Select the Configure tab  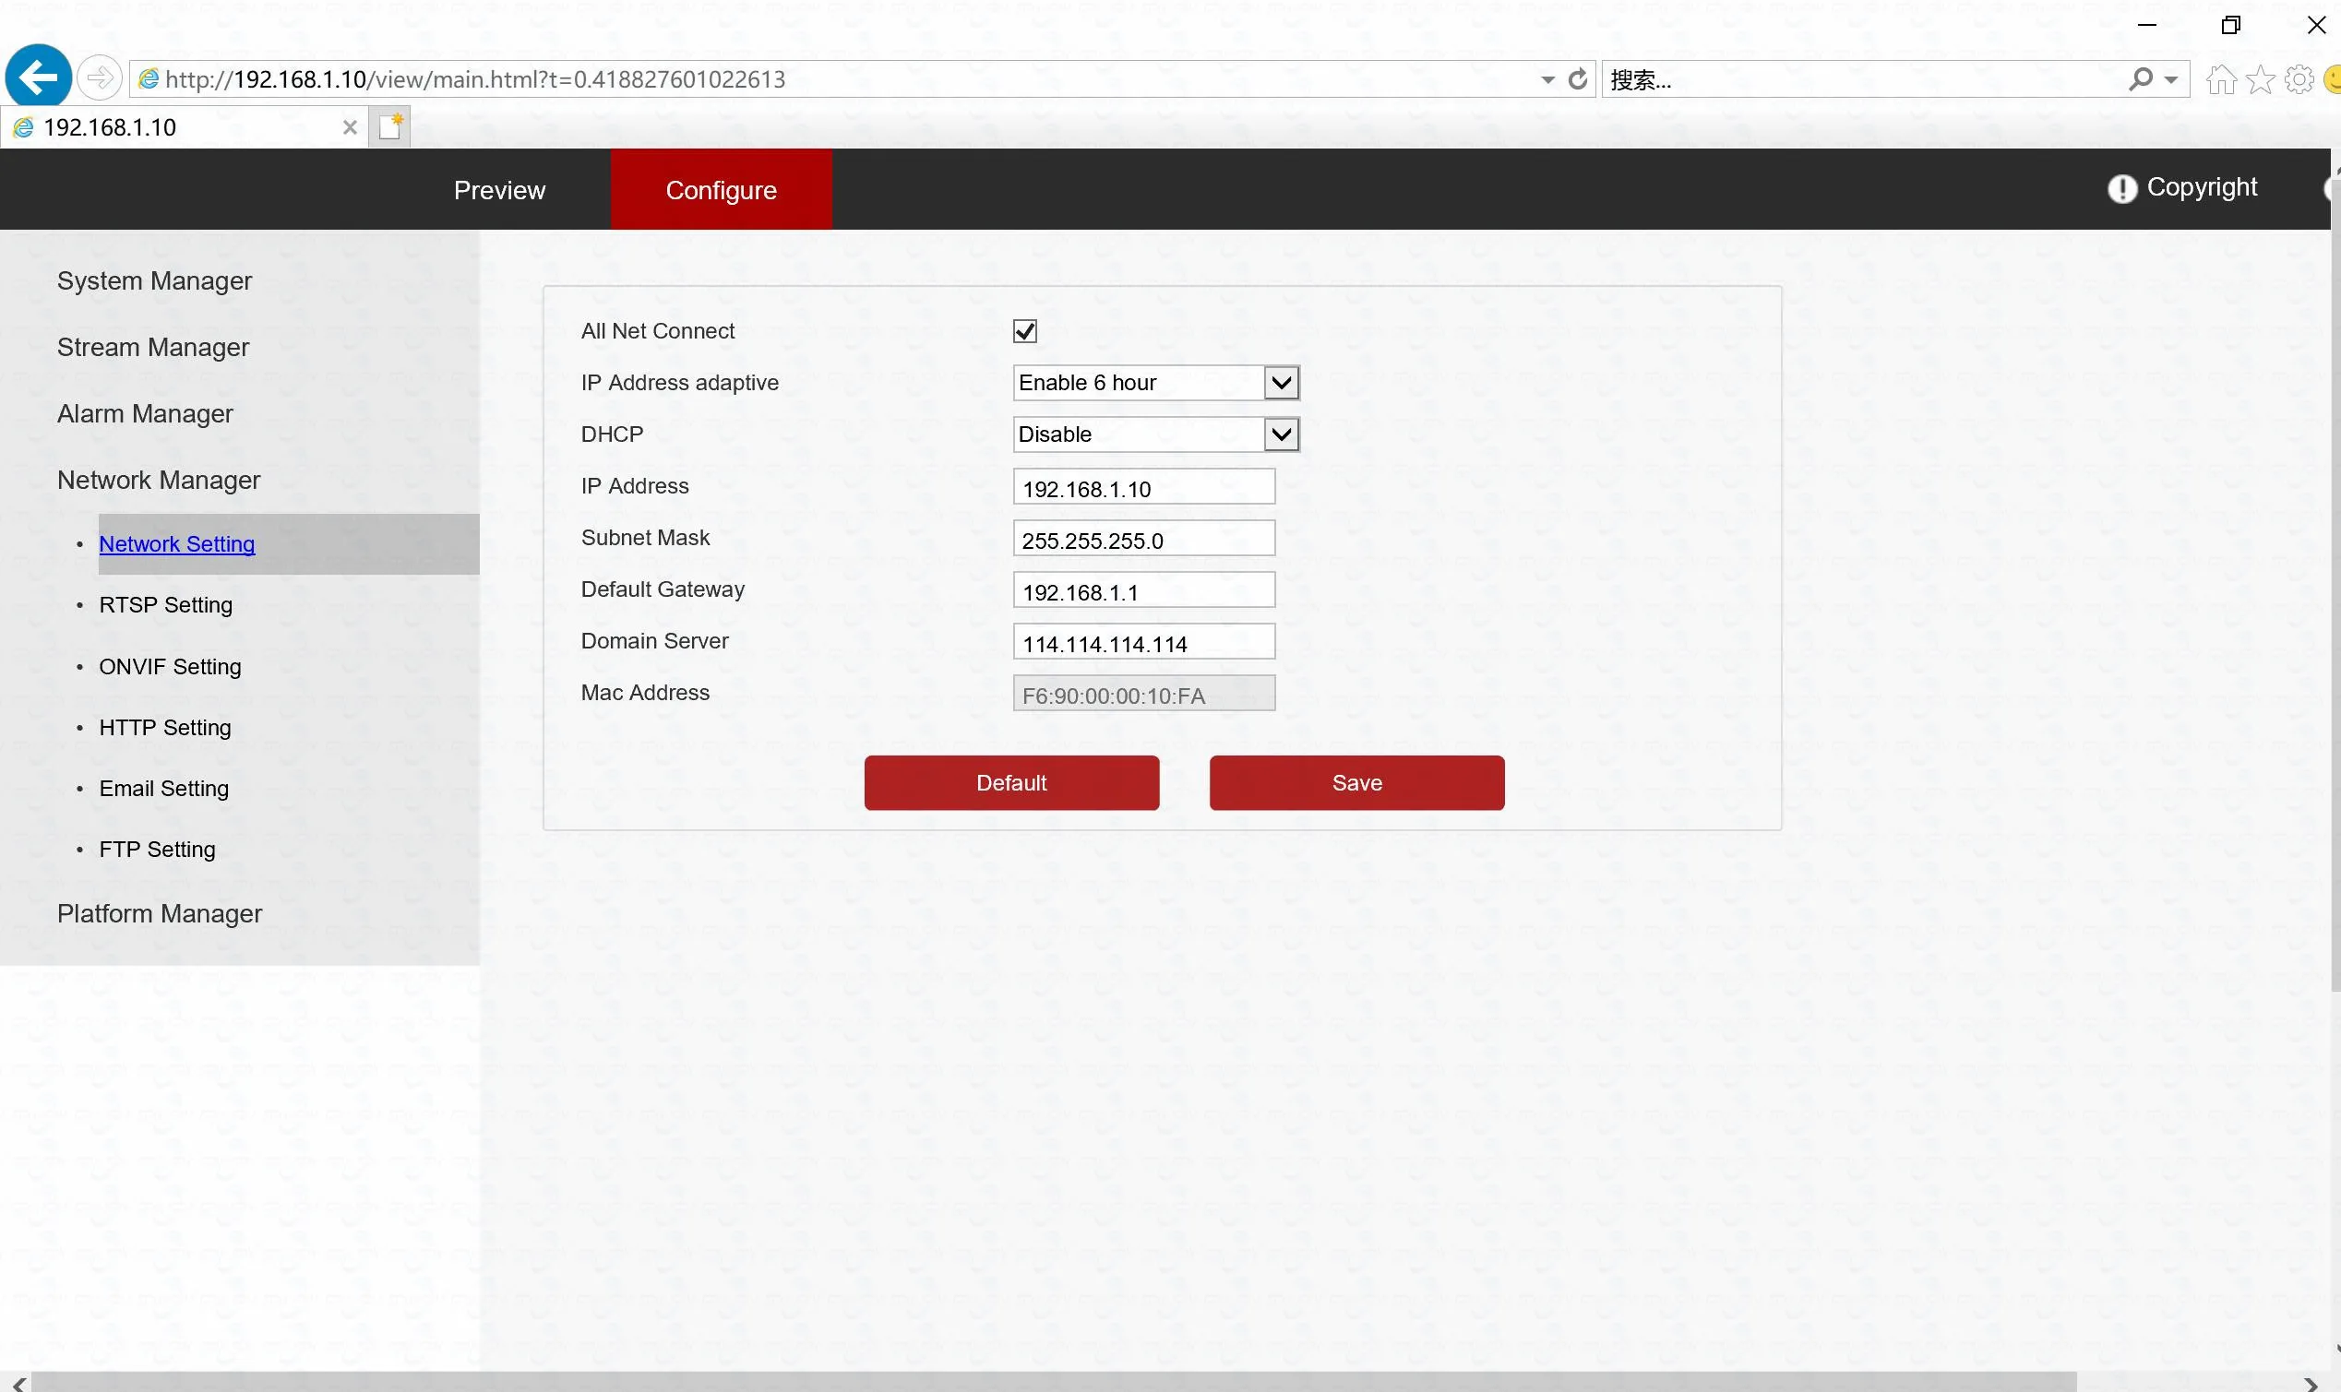click(x=721, y=189)
